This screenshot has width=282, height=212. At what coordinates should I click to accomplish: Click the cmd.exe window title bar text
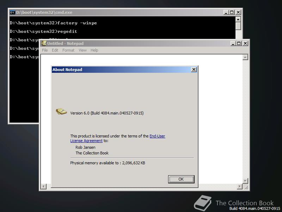(x=44, y=12)
